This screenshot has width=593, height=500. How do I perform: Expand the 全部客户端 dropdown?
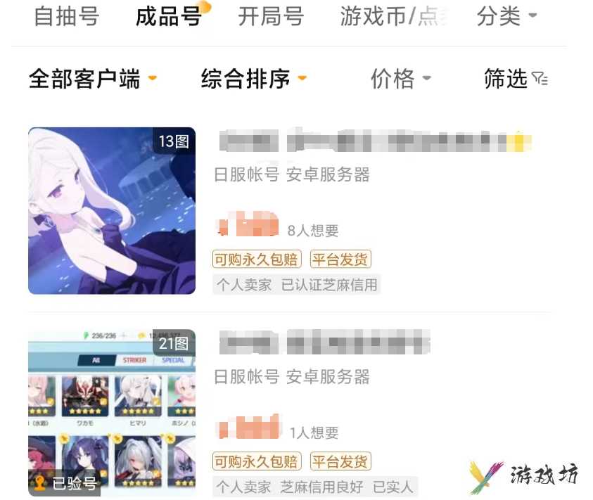[x=93, y=79]
